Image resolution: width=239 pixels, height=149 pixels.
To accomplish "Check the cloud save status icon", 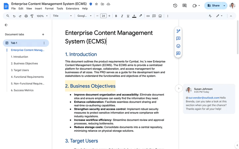I will tap(108, 4).
